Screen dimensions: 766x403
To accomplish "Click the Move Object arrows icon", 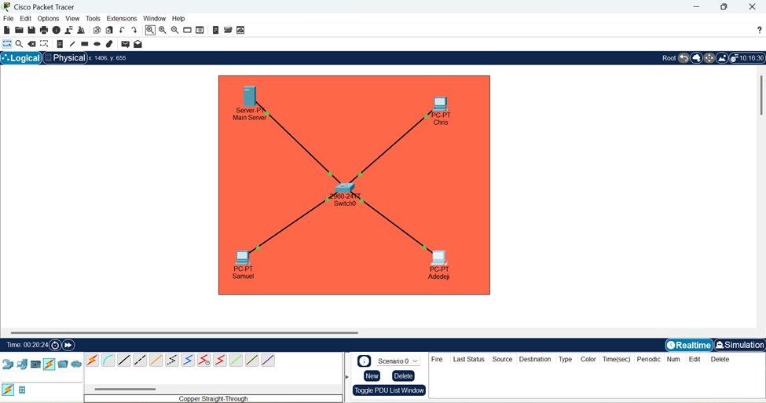I will (x=709, y=58).
